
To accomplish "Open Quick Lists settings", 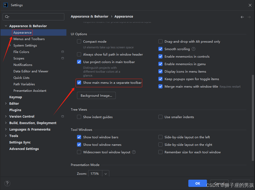I will [21, 78].
